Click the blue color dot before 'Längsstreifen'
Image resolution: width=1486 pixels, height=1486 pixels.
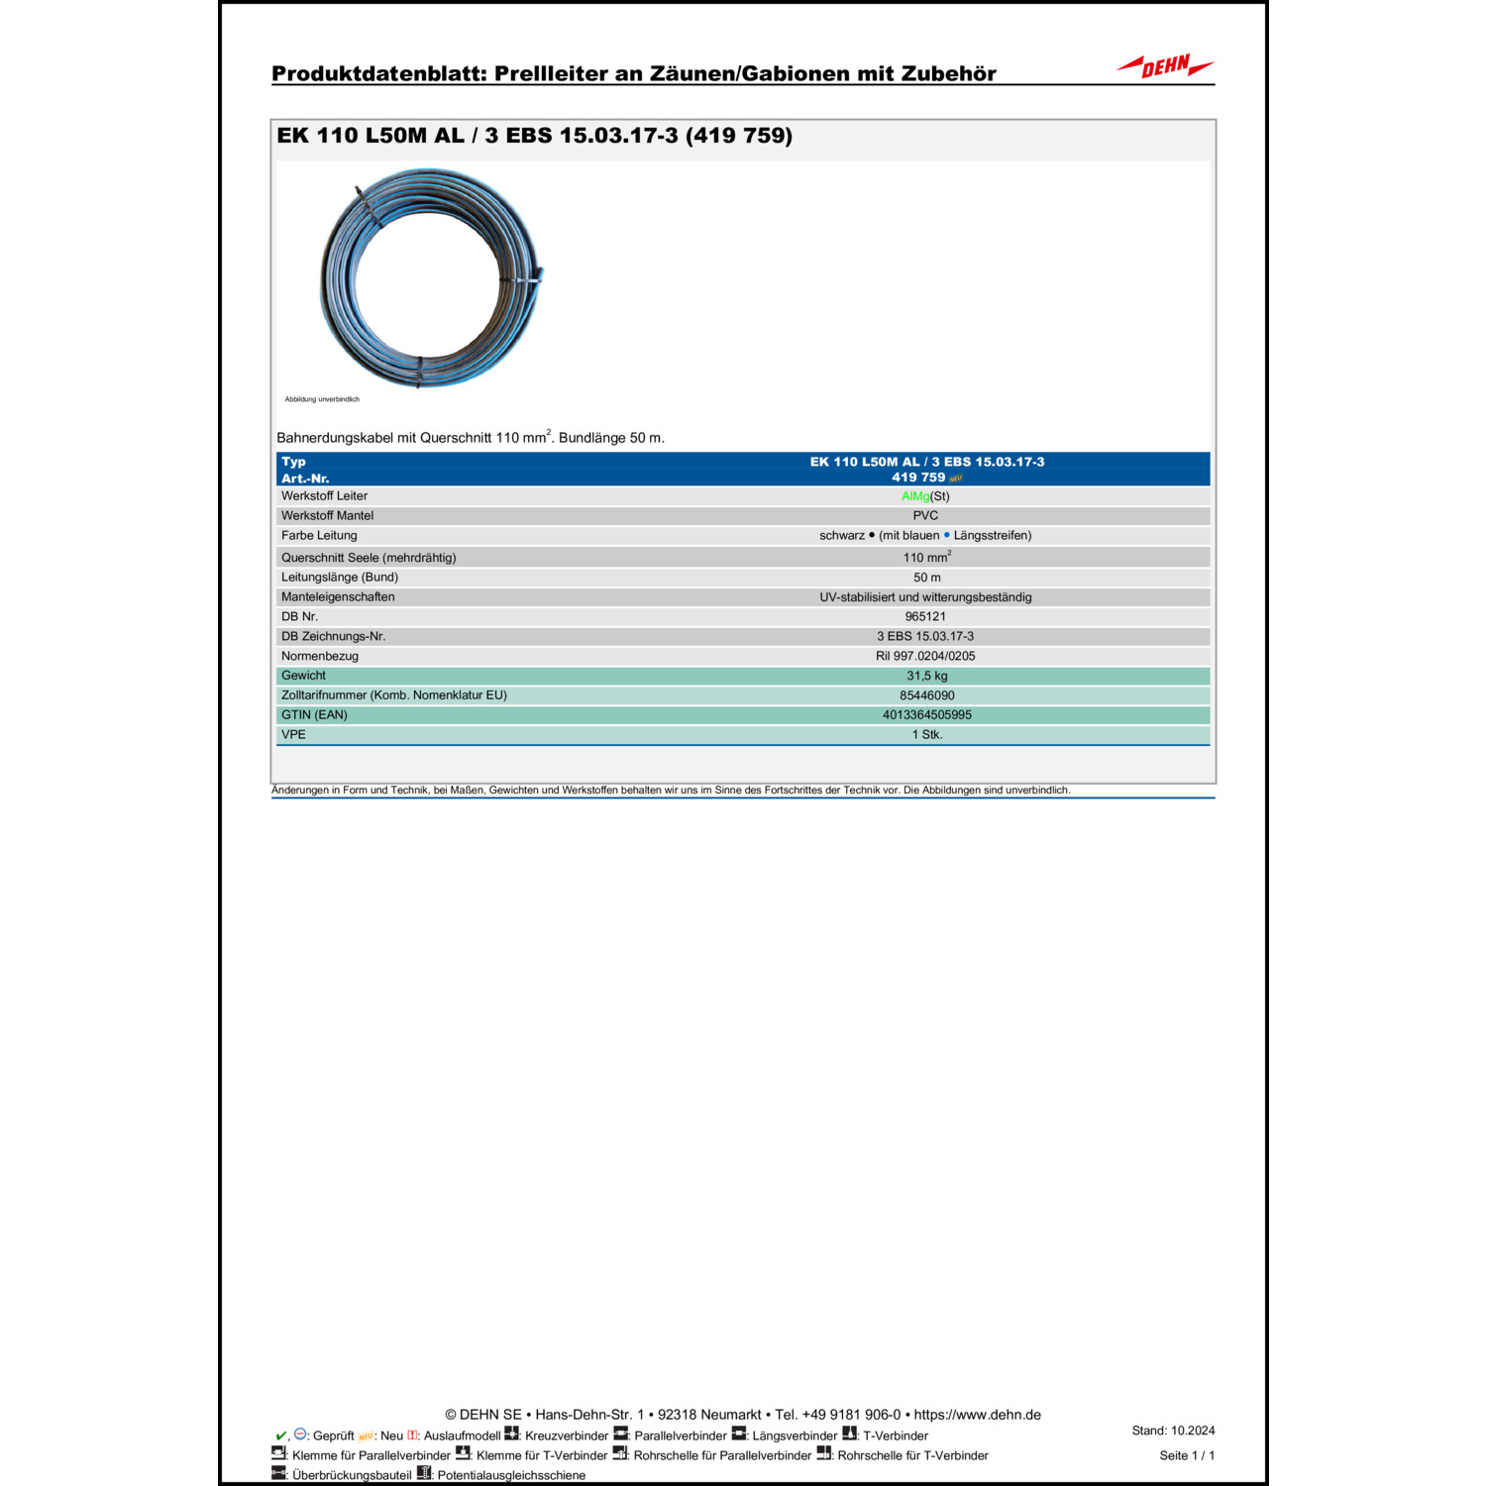pyautogui.click(x=946, y=535)
